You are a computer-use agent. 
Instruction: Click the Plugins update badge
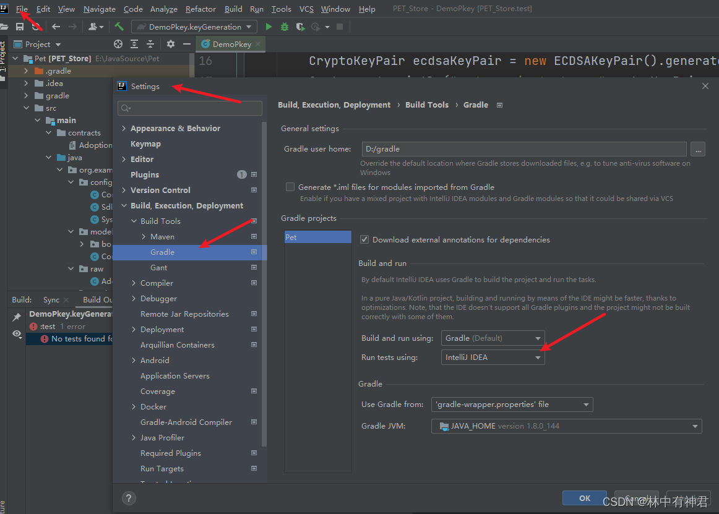[242, 174]
